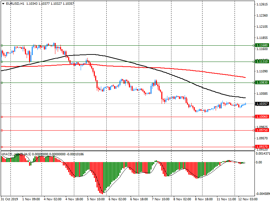Select the 1.10830 green level handle on left

click(2, 83)
